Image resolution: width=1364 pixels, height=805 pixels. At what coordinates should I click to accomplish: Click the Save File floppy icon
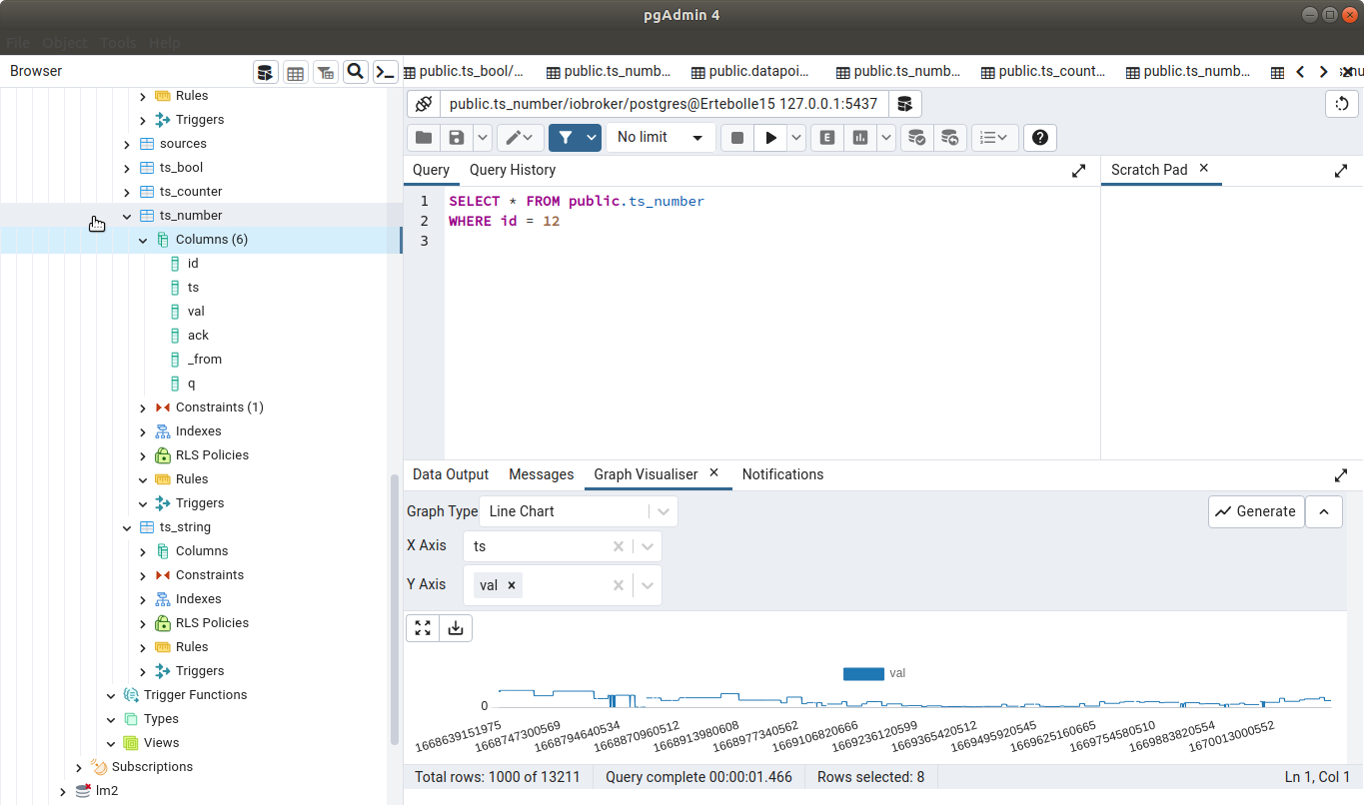point(456,138)
